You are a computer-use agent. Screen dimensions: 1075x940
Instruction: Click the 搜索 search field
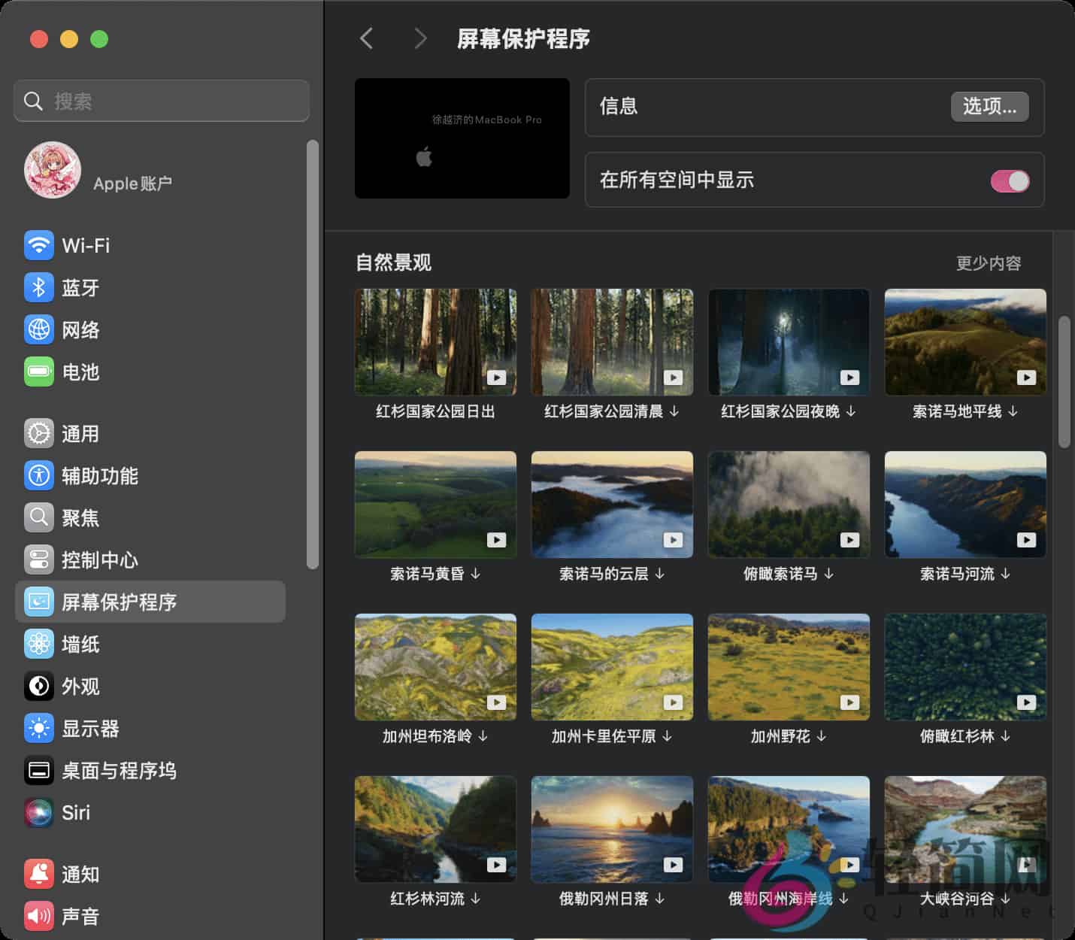point(161,100)
